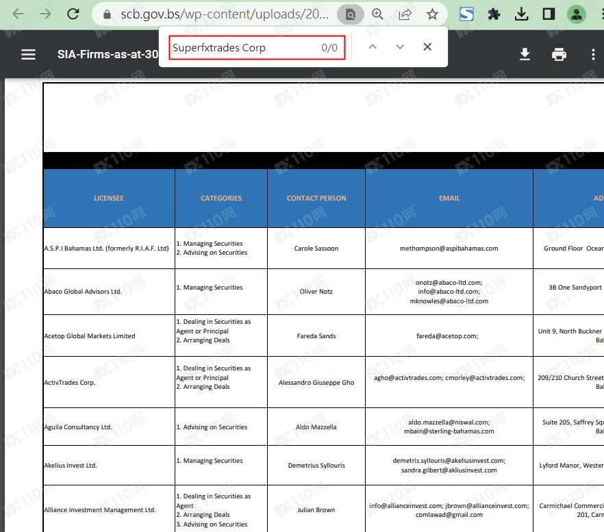Go to next find result
The width and height of the screenshot is (604, 532).
[x=400, y=47]
